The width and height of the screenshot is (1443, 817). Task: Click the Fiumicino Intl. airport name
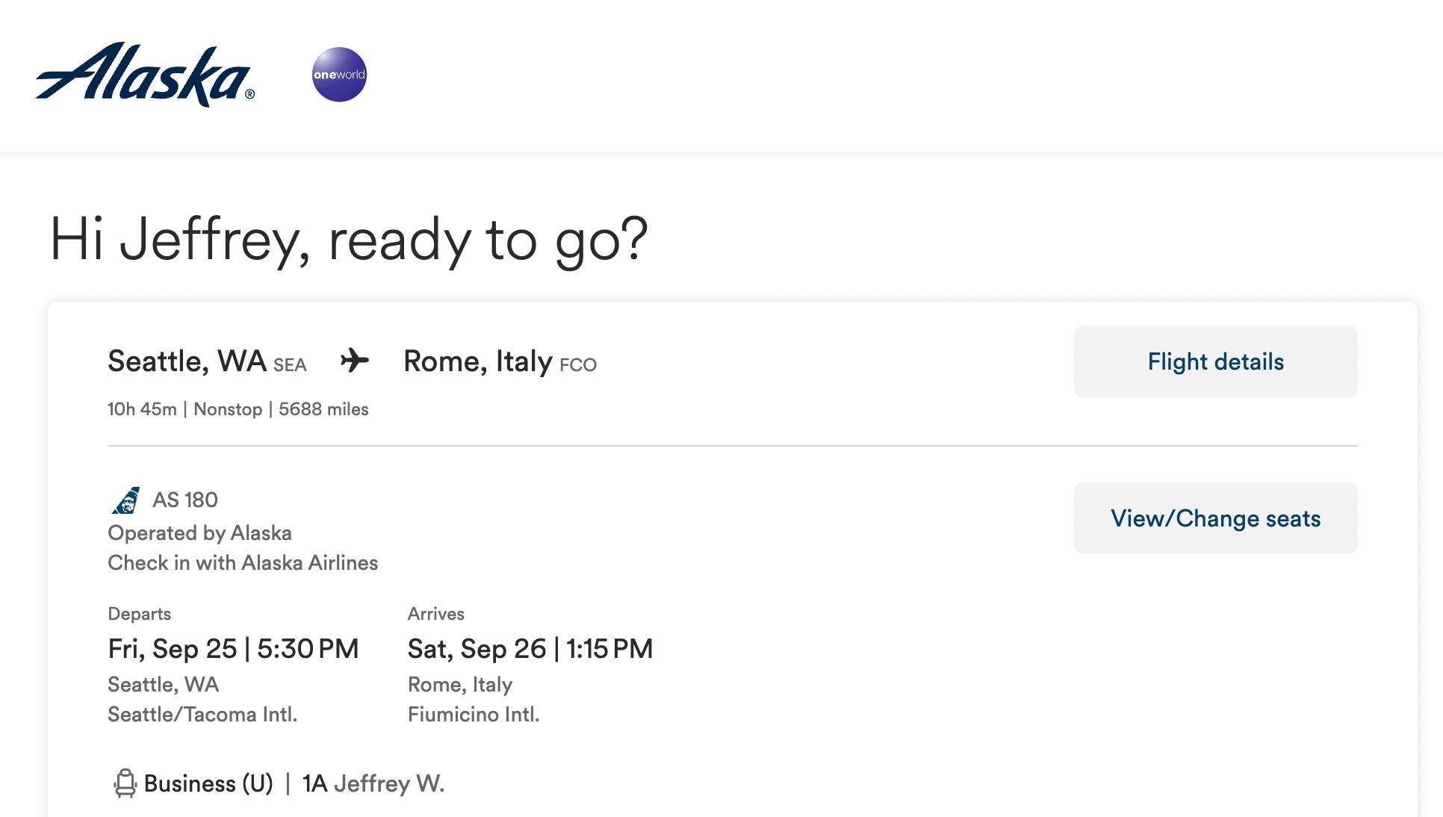pyautogui.click(x=473, y=714)
